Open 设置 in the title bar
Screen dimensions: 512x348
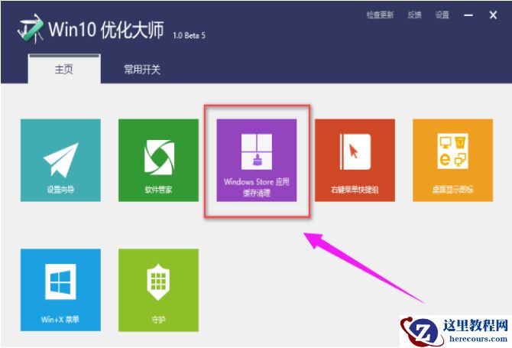(x=442, y=15)
